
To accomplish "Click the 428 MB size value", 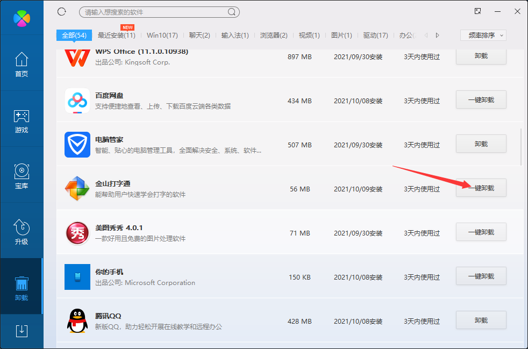I will pyautogui.click(x=299, y=322).
